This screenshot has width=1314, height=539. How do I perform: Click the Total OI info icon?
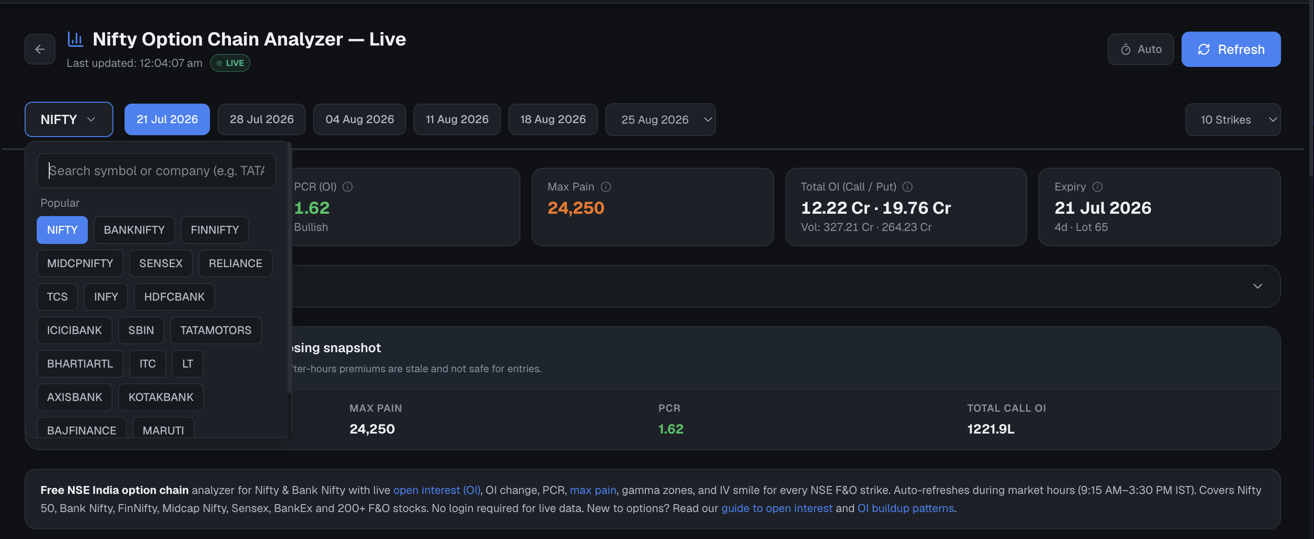[x=907, y=187]
